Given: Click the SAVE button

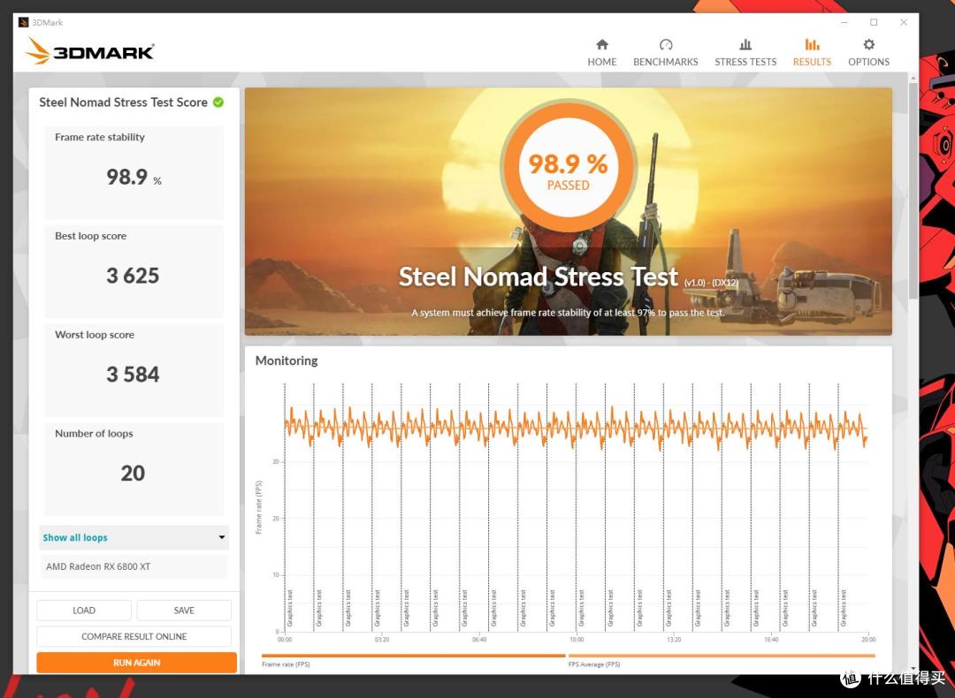Looking at the screenshot, I should [184, 611].
